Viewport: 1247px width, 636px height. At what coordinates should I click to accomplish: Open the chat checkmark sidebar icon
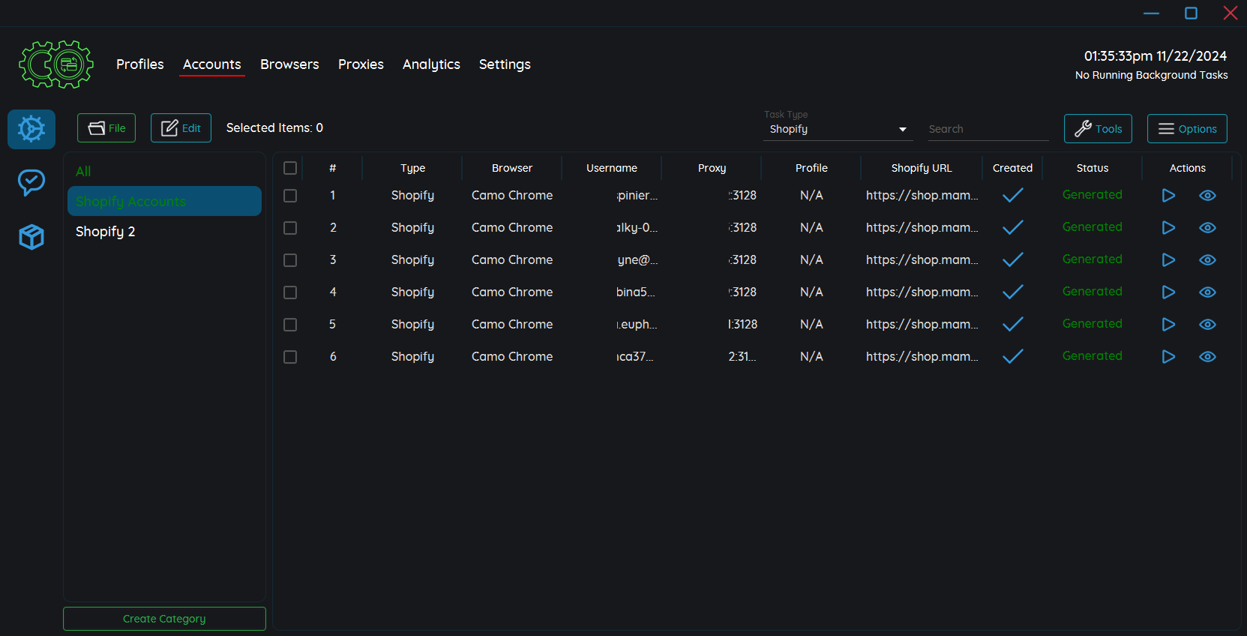click(x=31, y=182)
